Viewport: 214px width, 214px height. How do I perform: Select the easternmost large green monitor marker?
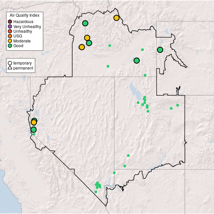(x=160, y=50)
